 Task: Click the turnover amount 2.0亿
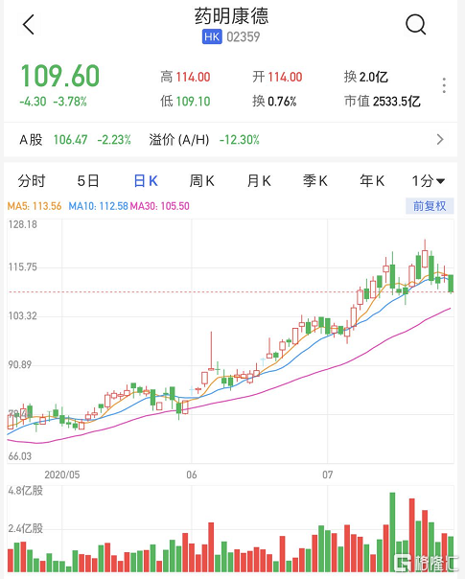374,77
